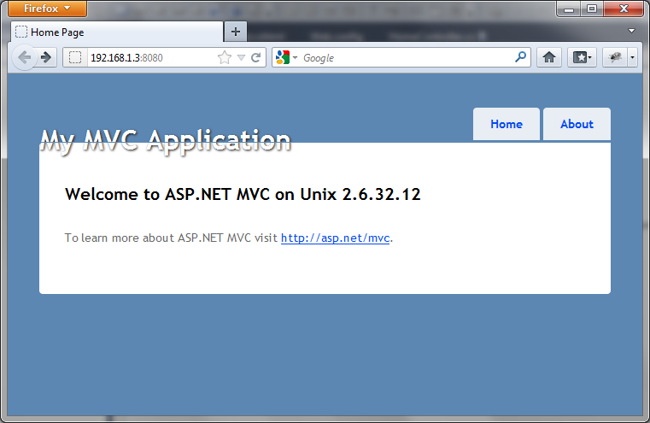Click the Welcome to ASP.NET MVC heading
This screenshot has height=423, width=650.
pyautogui.click(x=243, y=194)
